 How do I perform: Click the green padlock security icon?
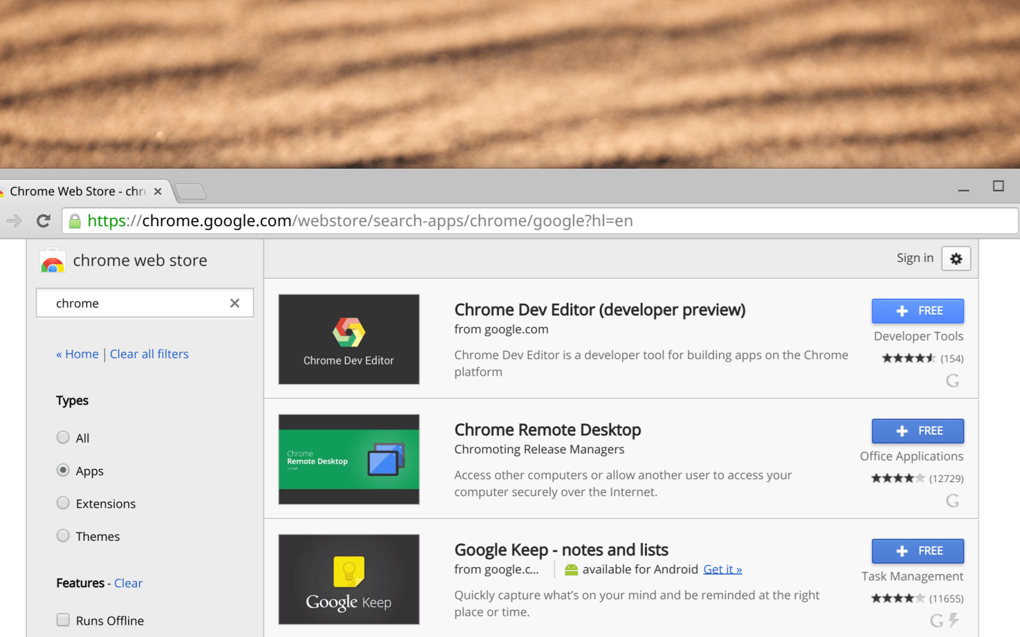75,221
